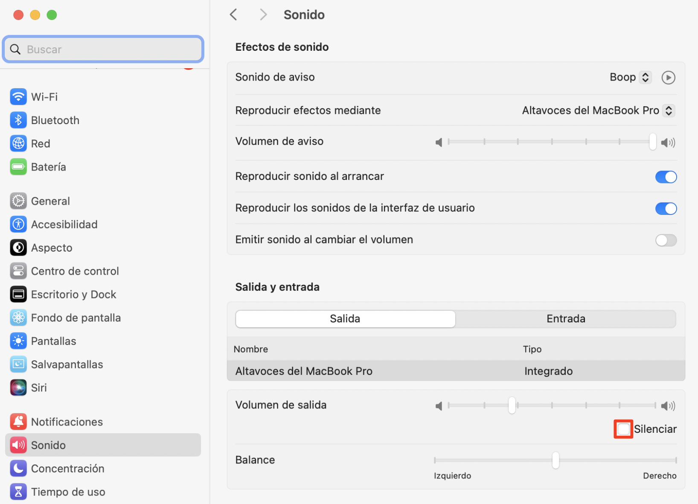
Task: Open Tiempo de uso in sidebar
Action: pos(103,492)
